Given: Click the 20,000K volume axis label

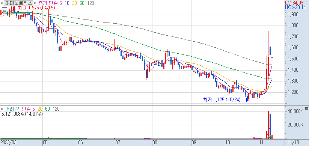Looking at the screenshot, I should click(295, 125).
